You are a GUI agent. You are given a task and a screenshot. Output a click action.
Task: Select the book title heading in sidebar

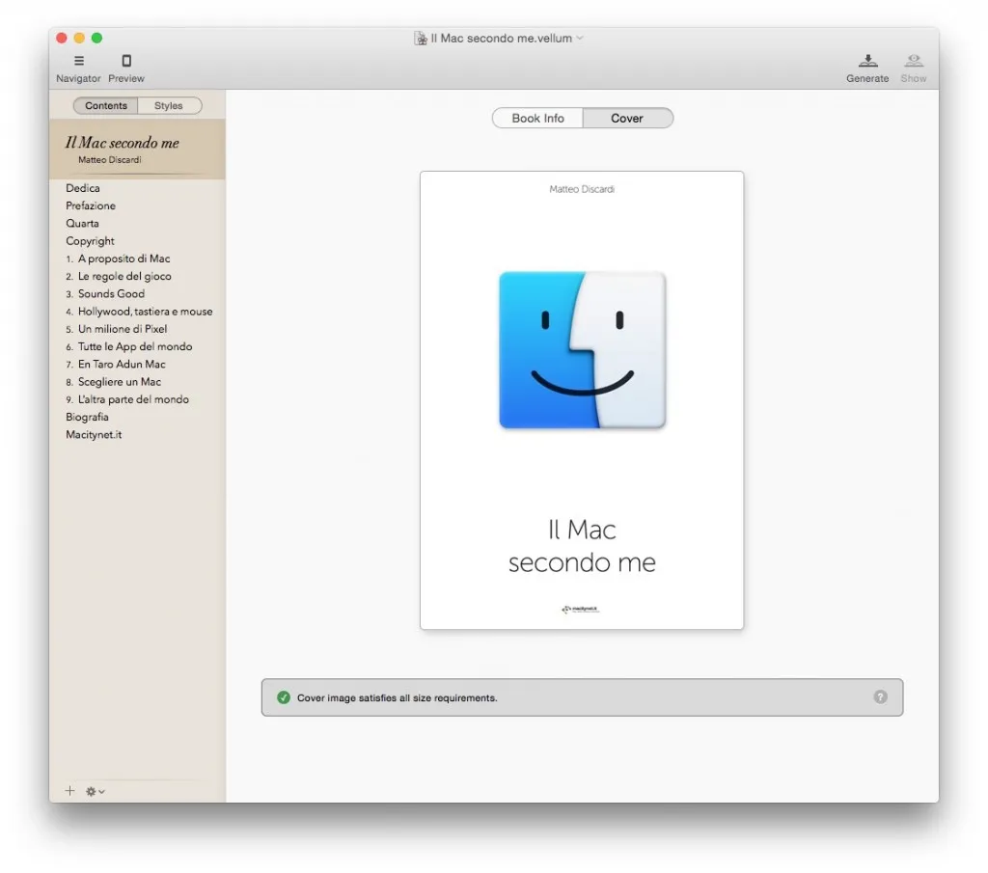click(123, 143)
